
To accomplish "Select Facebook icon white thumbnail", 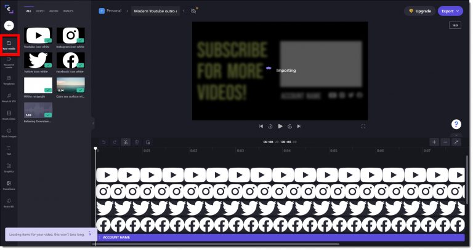I will (x=71, y=60).
